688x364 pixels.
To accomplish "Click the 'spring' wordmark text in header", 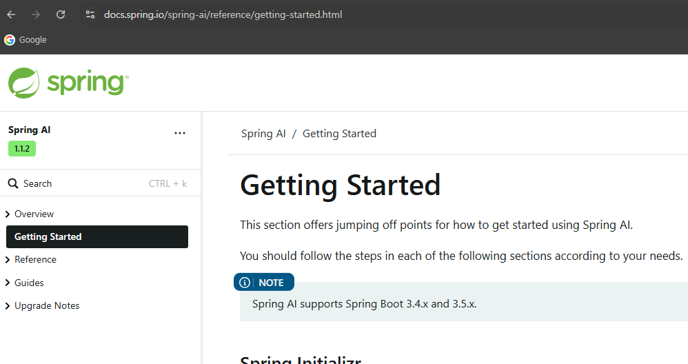I will [x=88, y=82].
